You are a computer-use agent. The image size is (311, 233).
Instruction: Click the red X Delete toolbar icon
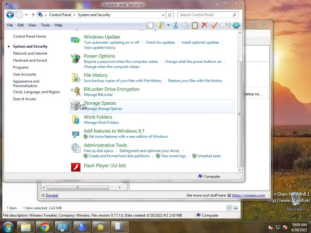[x=204, y=25]
